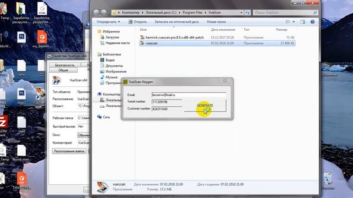
Task: Open lana file on desktop
Action: 22,68
